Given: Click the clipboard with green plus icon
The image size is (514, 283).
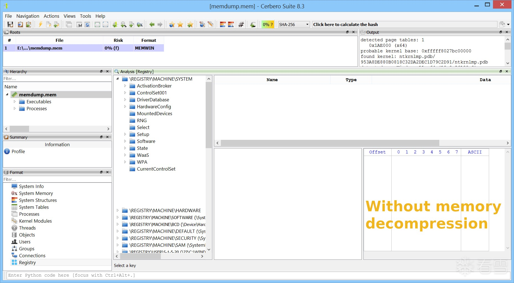Looking at the screenshot, I should point(28,24).
